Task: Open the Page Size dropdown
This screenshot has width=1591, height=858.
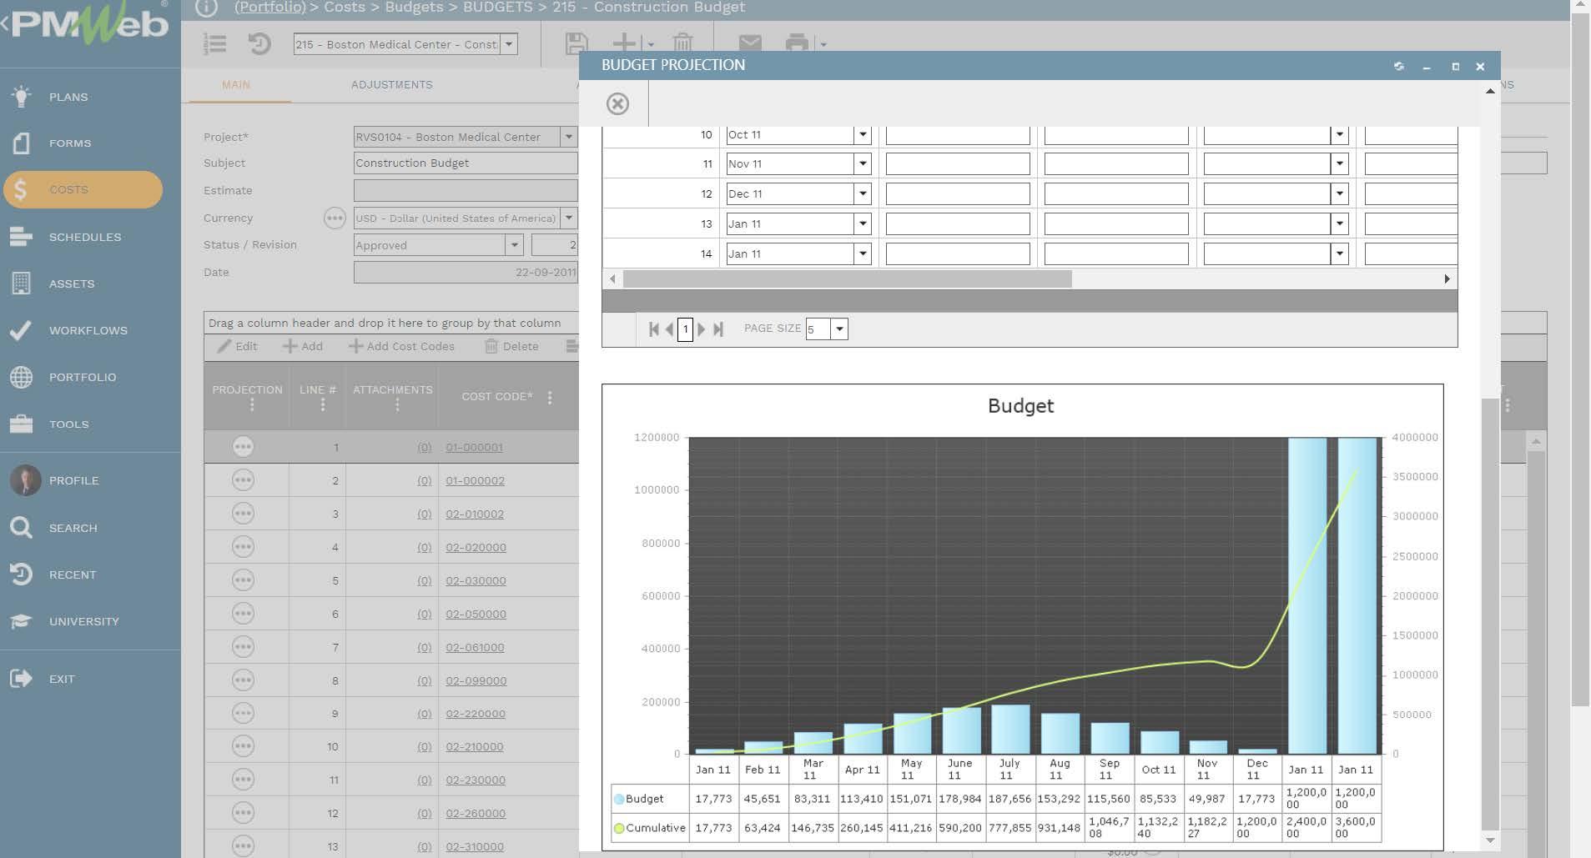Action: coord(839,329)
